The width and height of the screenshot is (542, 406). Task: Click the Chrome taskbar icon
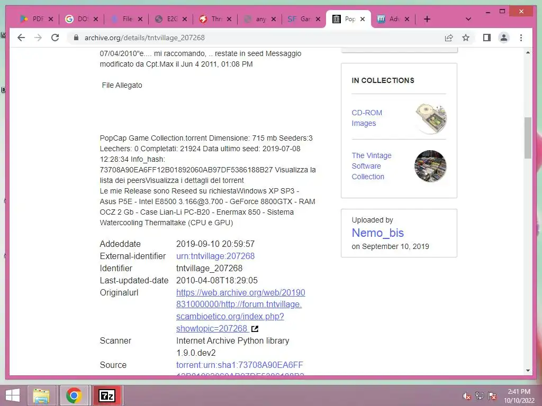pyautogui.click(x=74, y=395)
